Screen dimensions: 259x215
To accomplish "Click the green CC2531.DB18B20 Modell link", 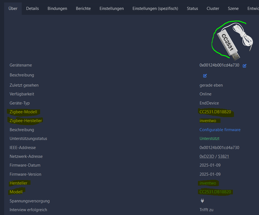I will point(215,192).
